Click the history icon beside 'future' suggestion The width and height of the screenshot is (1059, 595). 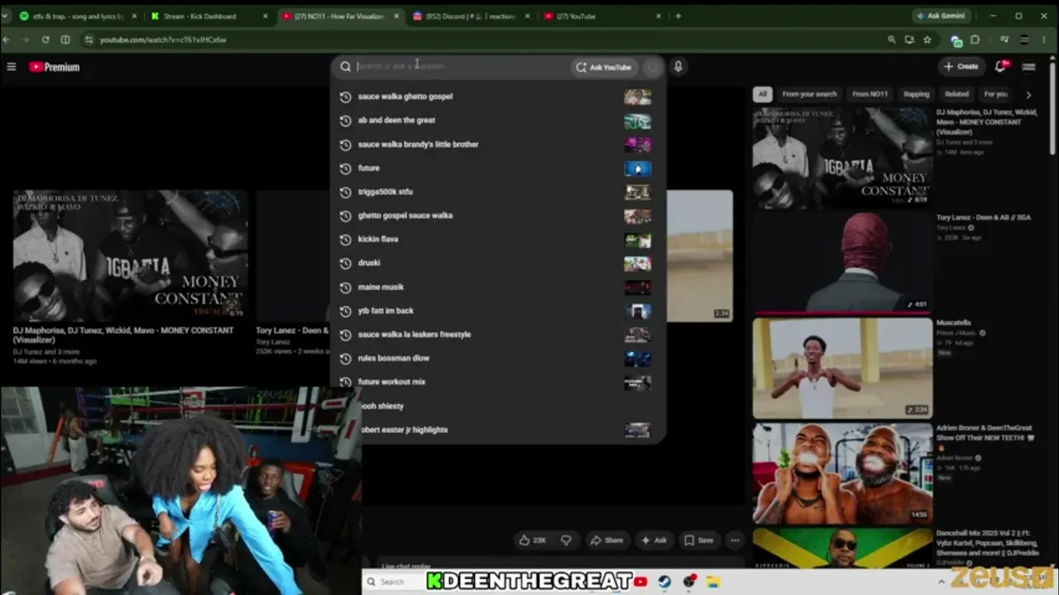click(346, 169)
